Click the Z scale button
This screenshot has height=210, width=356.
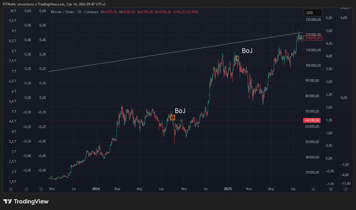[x=41, y=189]
